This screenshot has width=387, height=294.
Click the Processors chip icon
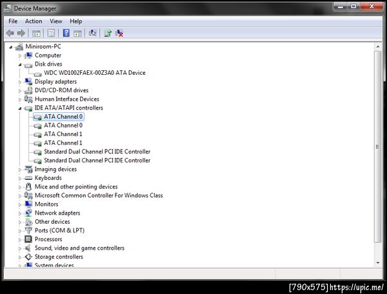coord(28,239)
